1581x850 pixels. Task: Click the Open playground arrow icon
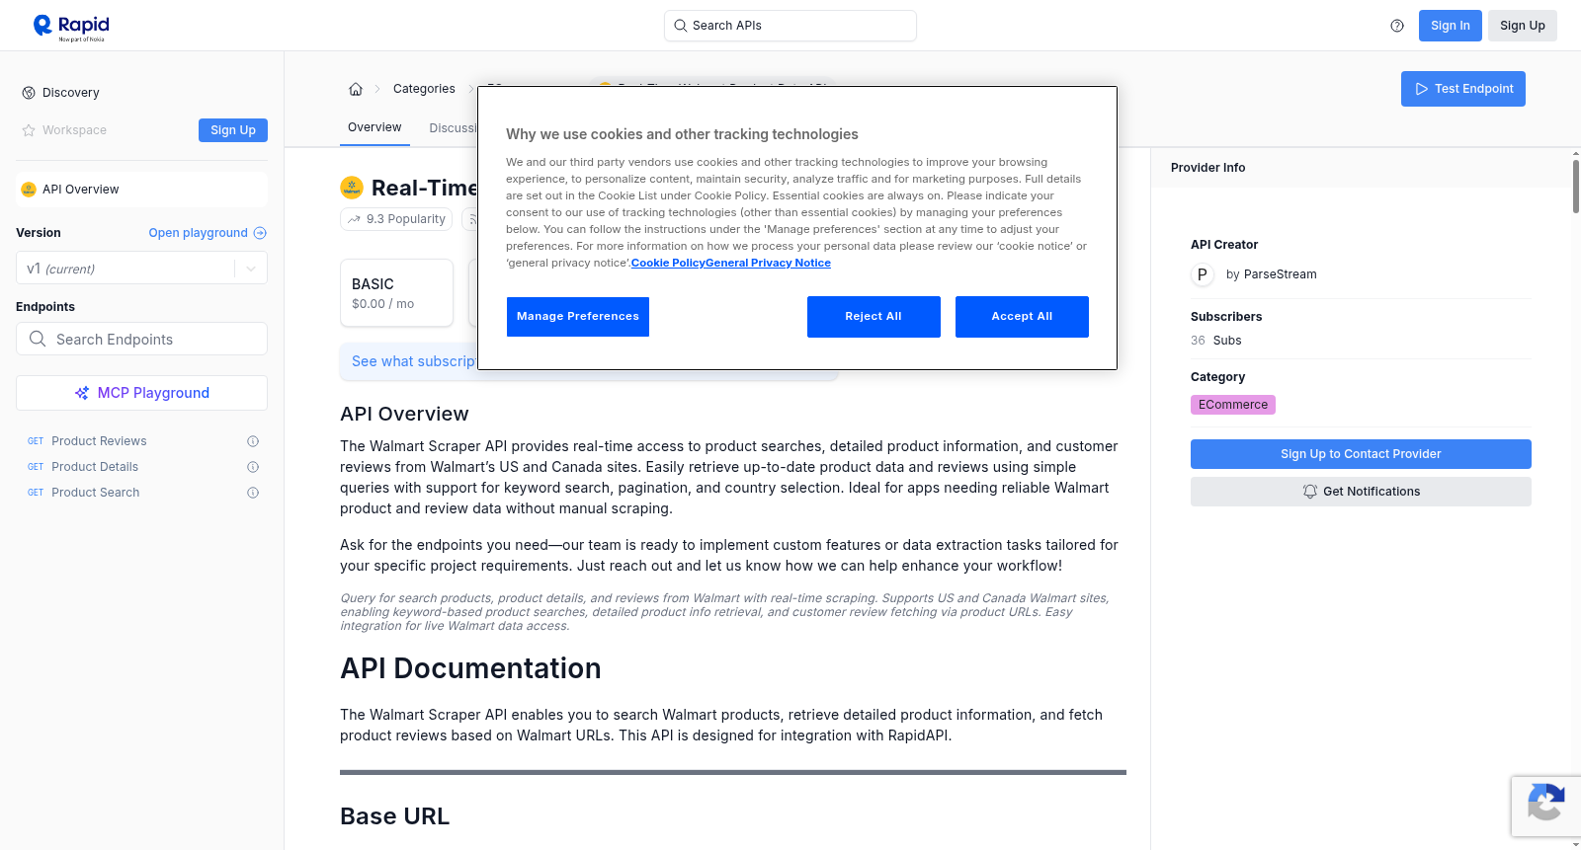point(260,233)
